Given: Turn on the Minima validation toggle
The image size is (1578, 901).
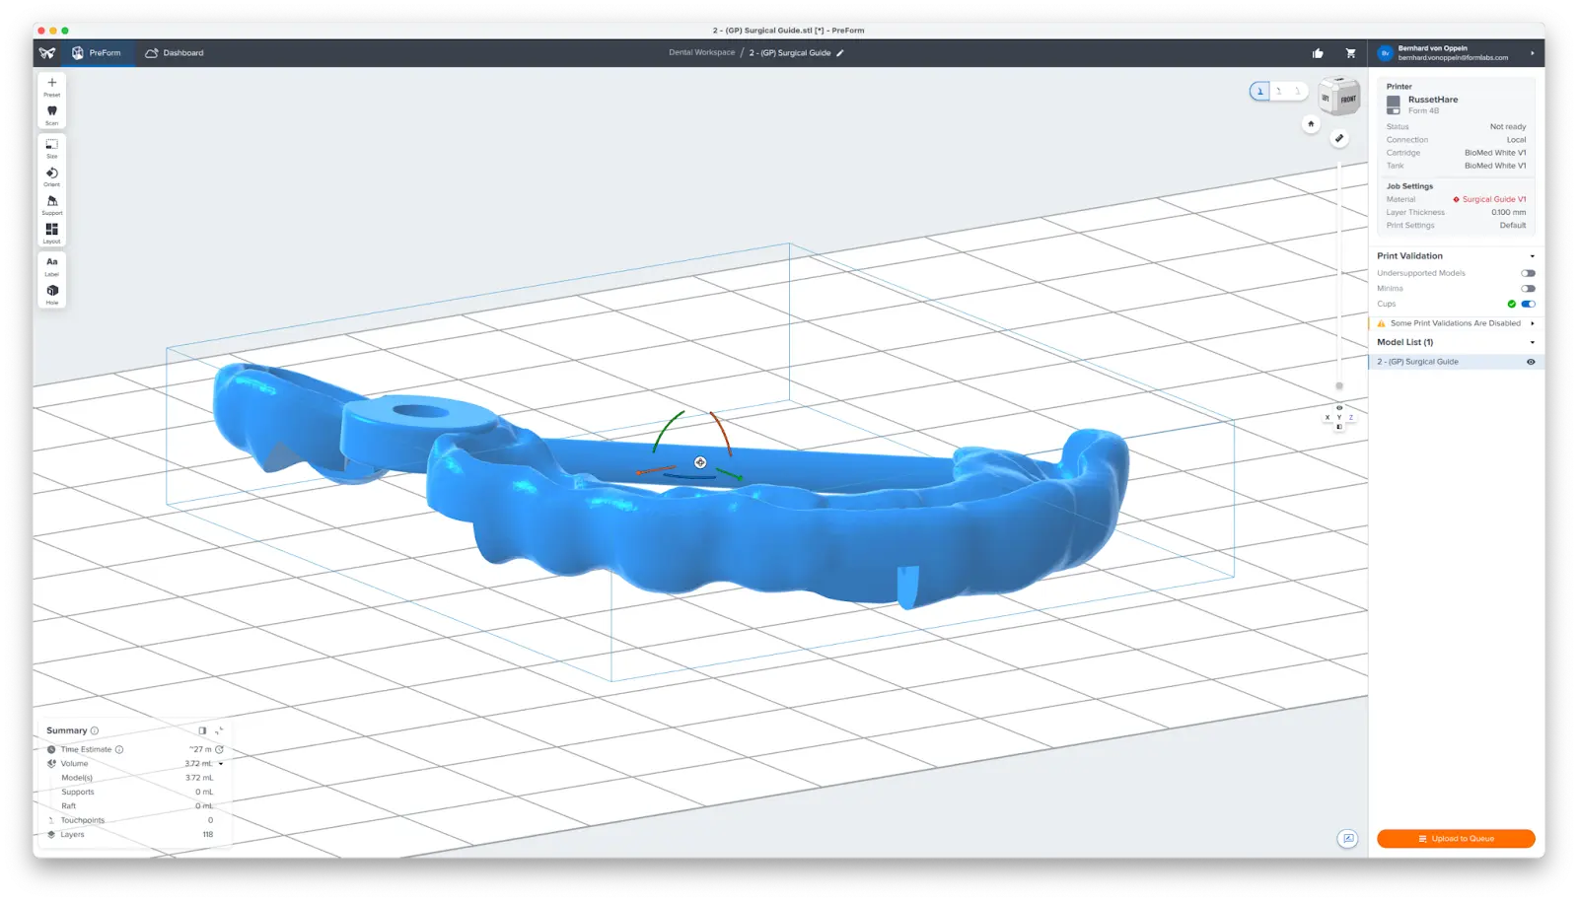Looking at the screenshot, I should click(x=1528, y=289).
